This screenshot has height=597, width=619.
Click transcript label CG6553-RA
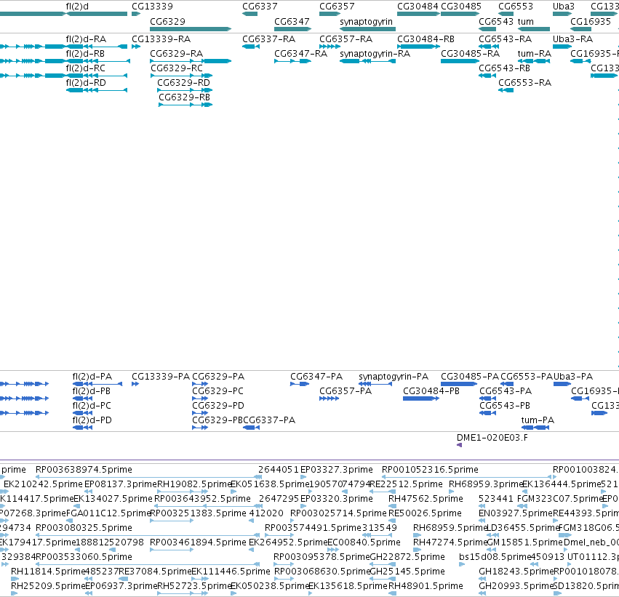pos(524,83)
